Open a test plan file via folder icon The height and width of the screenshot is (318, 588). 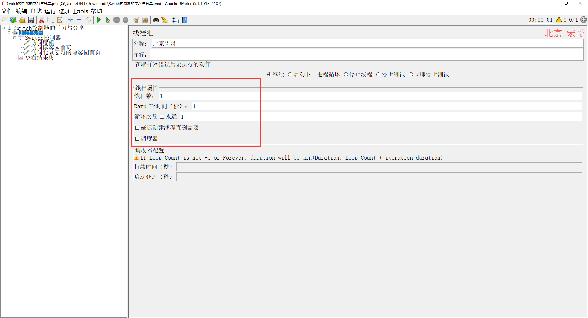(x=22, y=20)
